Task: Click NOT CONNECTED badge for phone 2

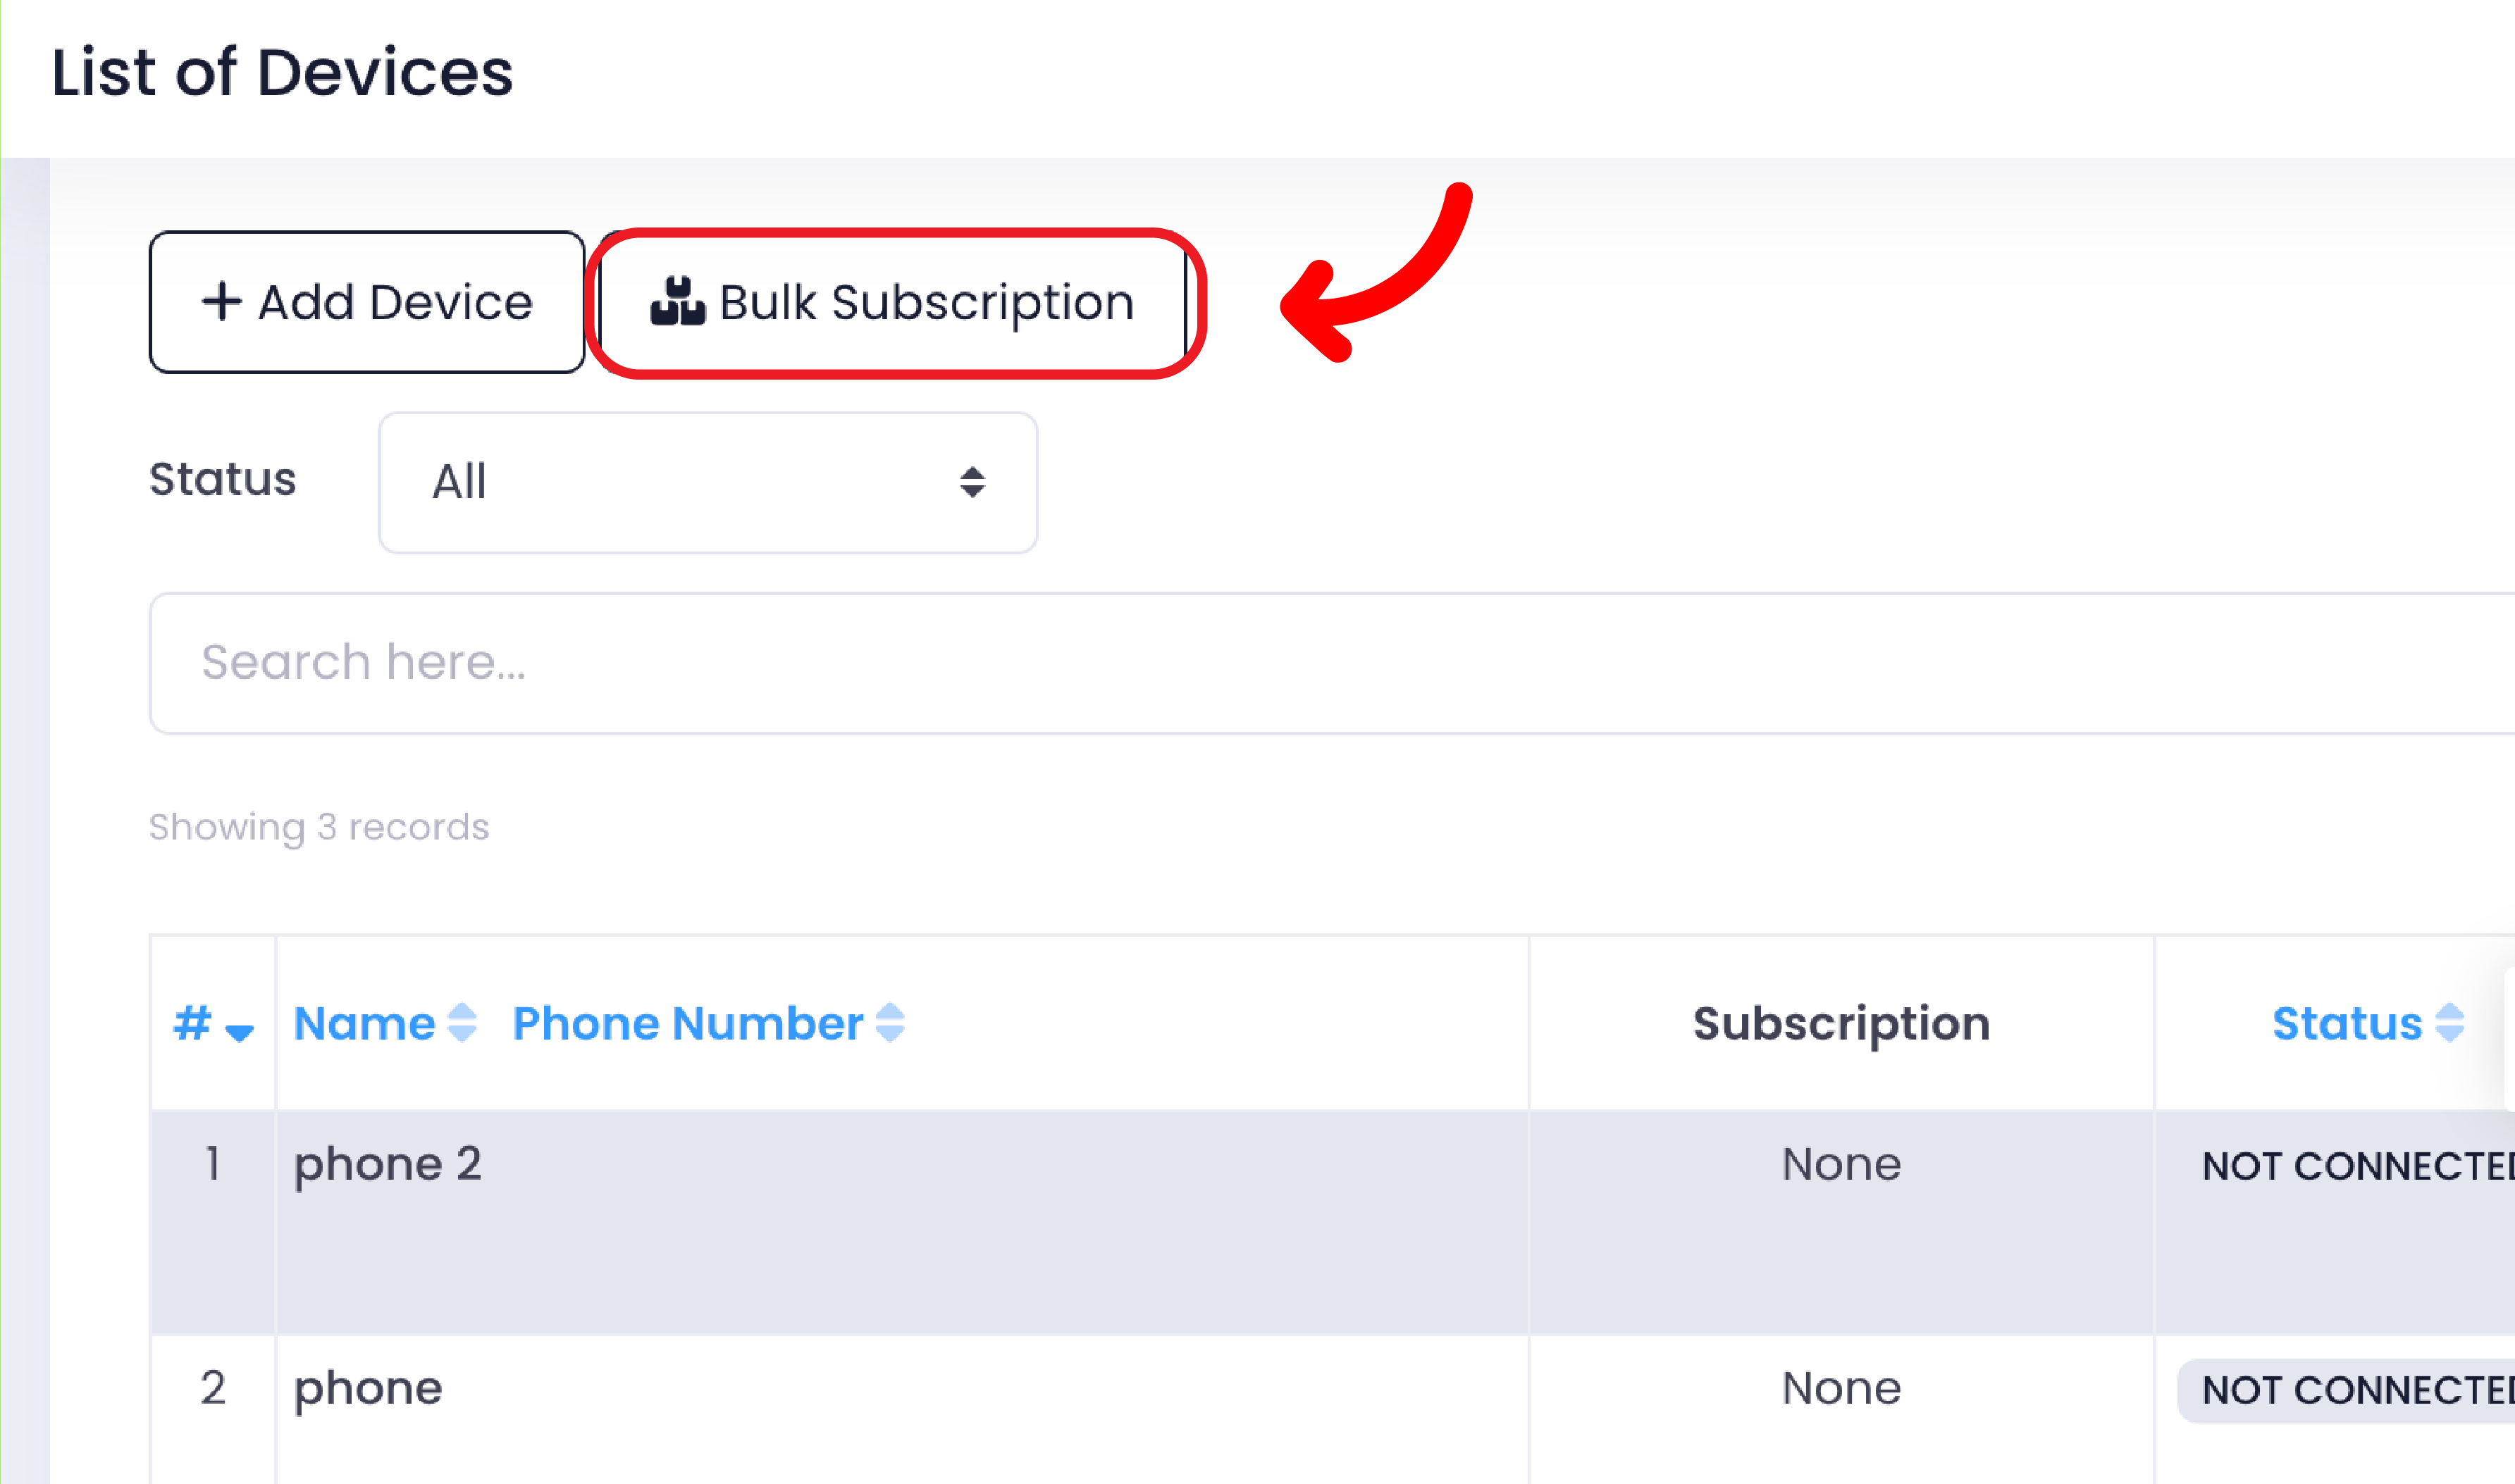Action: (2356, 1166)
